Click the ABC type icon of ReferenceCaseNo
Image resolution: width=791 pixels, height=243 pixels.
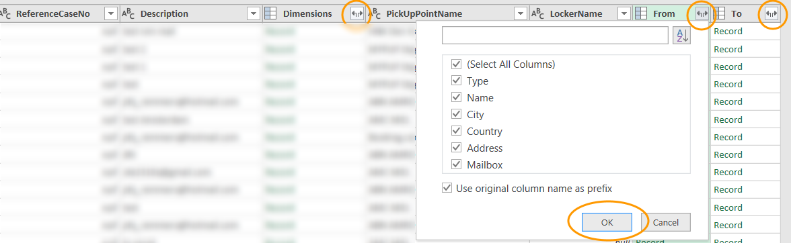[x=5, y=14]
